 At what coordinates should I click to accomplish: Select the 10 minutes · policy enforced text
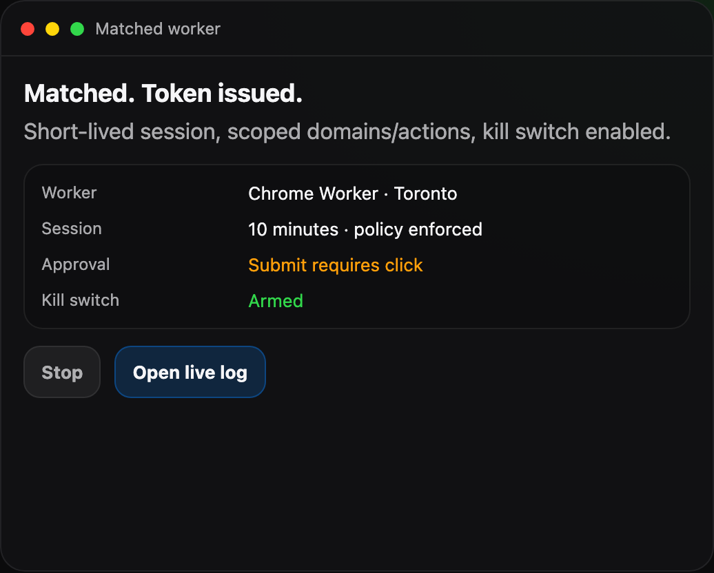click(x=365, y=229)
